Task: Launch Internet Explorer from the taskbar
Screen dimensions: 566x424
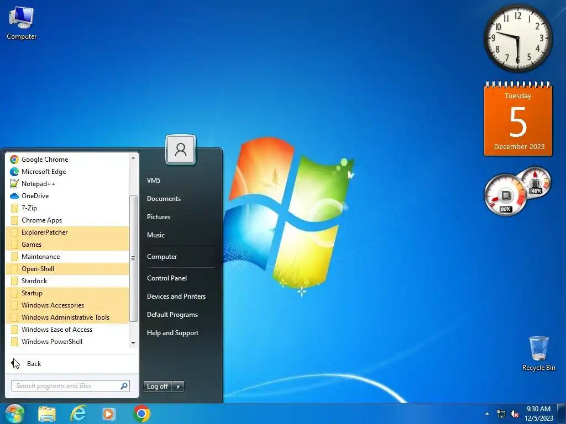Action: pyautogui.click(x=78, y=414)
